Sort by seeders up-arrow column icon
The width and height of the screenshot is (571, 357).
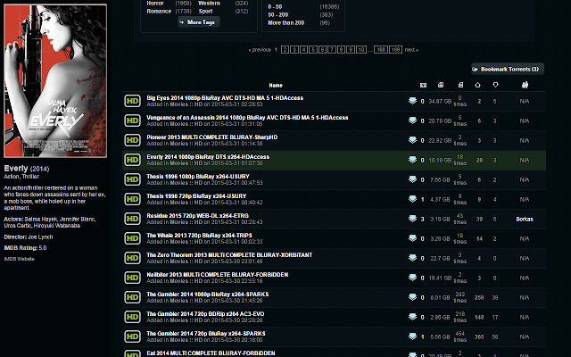(x=478, y=85)
